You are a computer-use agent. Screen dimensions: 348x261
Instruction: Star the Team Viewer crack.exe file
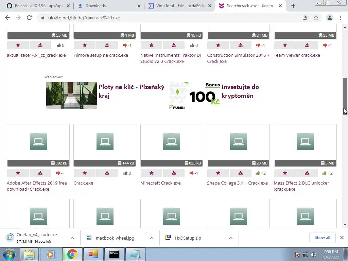(x=285, y=45)
